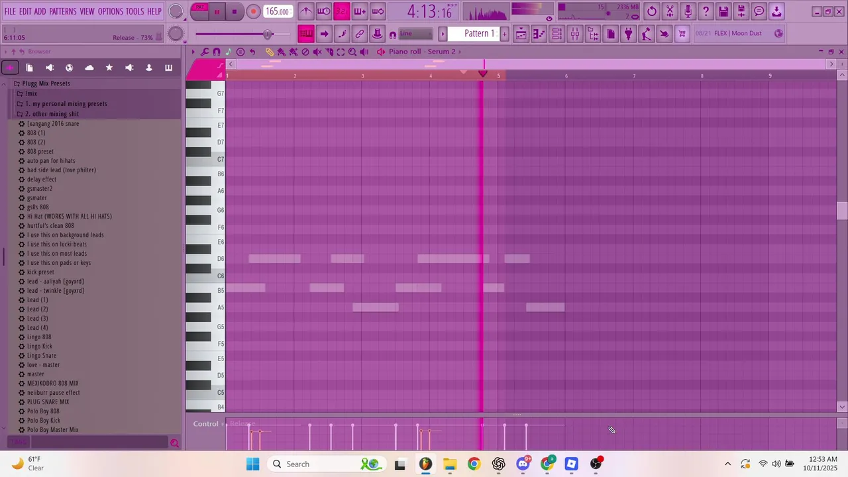Open the Piano roll view icon
The height and width of the screenshot is (477, 848).
click(539, 34)
